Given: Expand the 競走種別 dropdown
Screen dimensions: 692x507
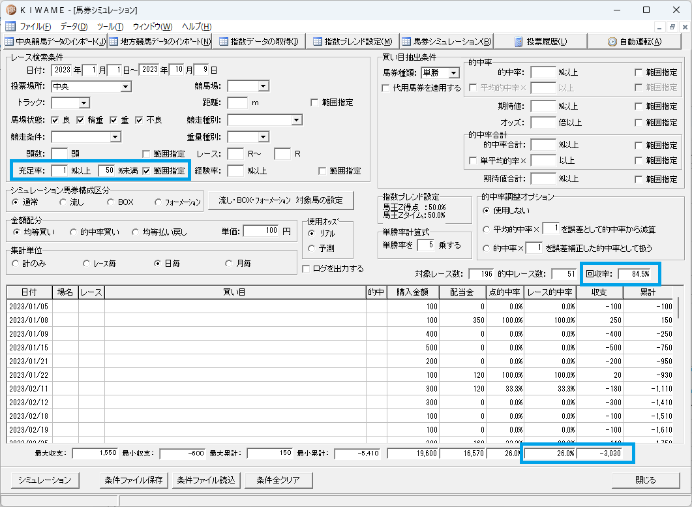Looking at the screenshot, I should click(297, 120).
